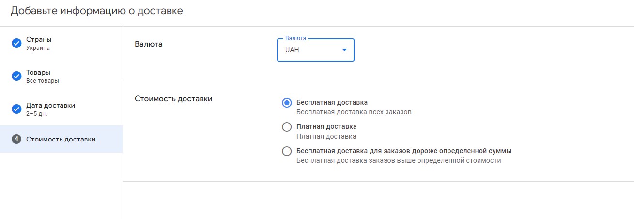The height and width of the screenshot is (219, 634).
Task: Open the Товары step in sidebar
Action: (38, 72)
